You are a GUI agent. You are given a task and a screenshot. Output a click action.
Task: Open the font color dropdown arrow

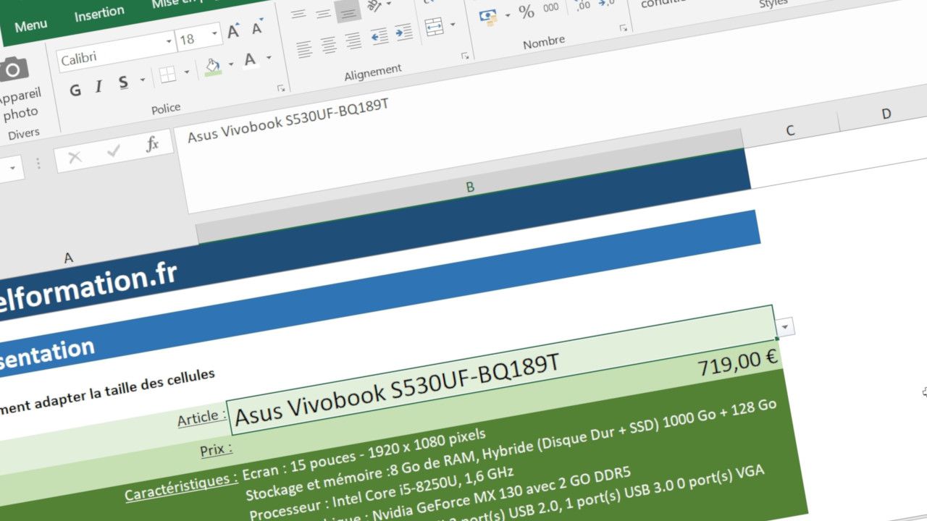click(x=269, y=57)
